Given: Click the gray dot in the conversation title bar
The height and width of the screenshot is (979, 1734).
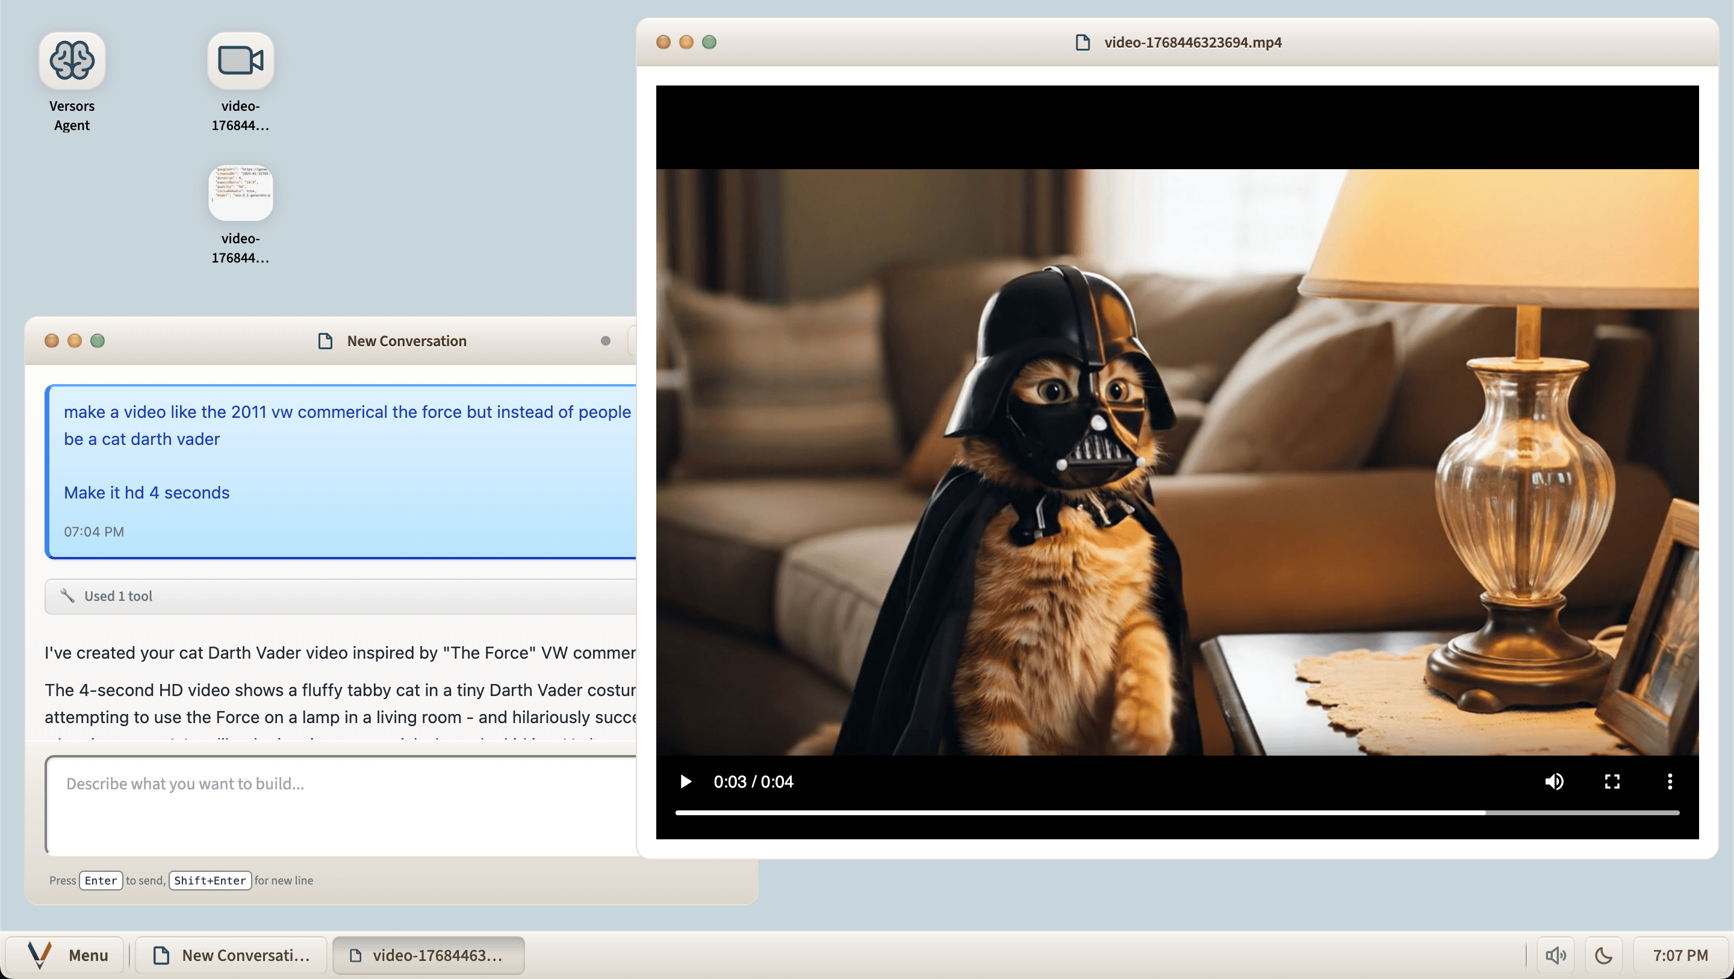Looking at the screenshot, I should click(605, 341).
